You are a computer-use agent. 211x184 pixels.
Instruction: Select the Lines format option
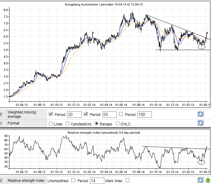[x=51, y=124]
